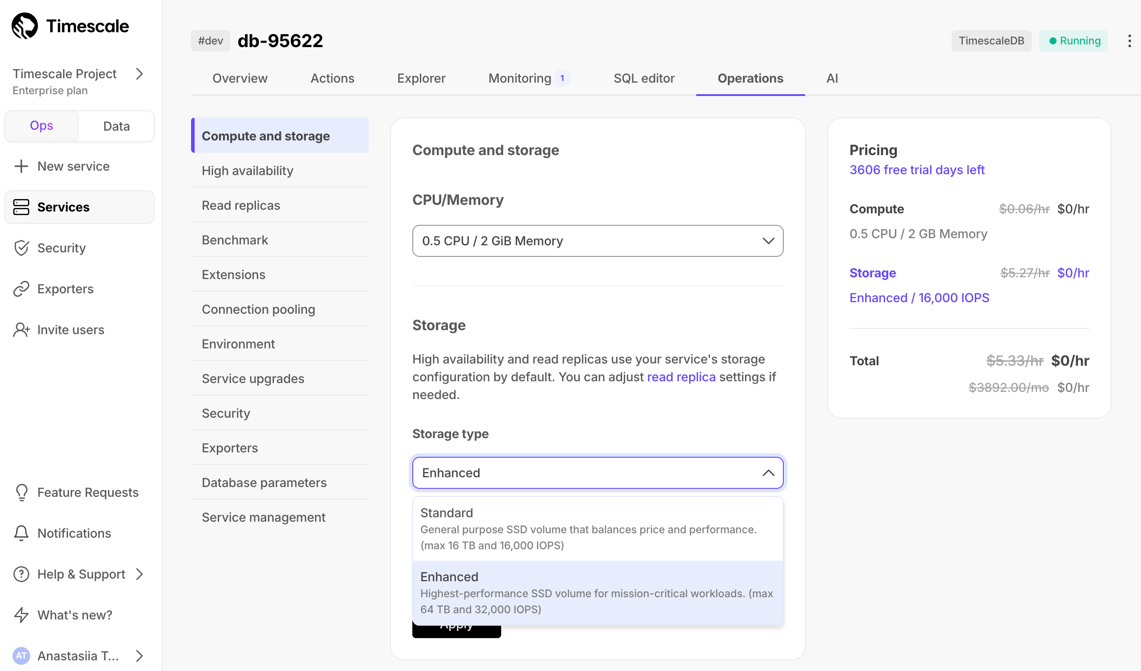Image resolution: width=1141 pixels, height=671 pixels.
Task: Select Benchmark in operations menu
Action: [x=280, y=240]
